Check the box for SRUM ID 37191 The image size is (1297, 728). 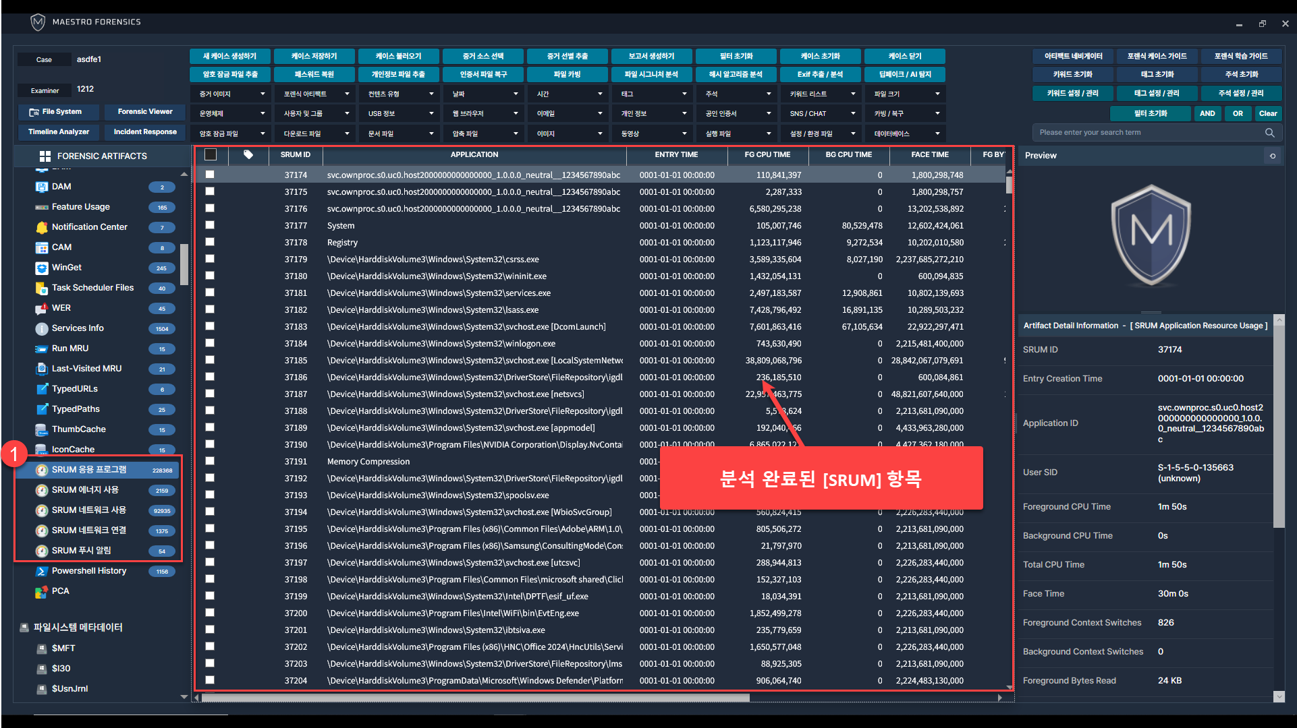pos(210,461)
